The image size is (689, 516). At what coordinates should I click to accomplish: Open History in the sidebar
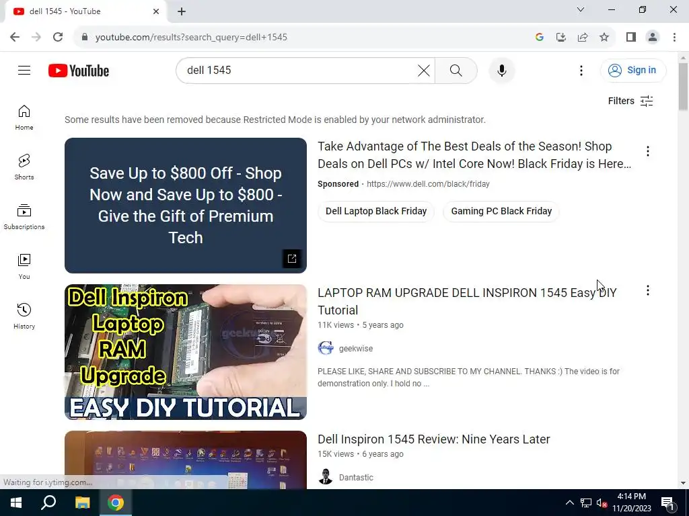[24, 316]
